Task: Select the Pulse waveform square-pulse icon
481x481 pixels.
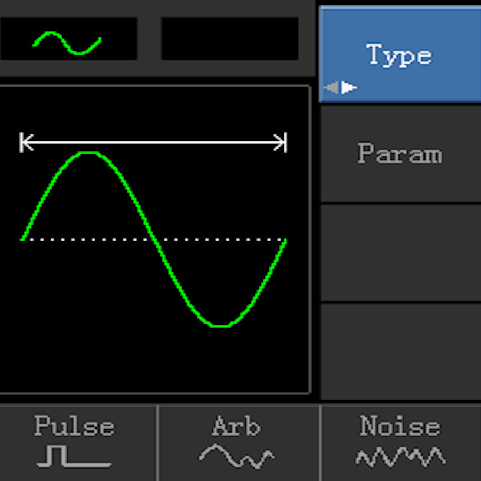Action: click(x=73, y=456)
